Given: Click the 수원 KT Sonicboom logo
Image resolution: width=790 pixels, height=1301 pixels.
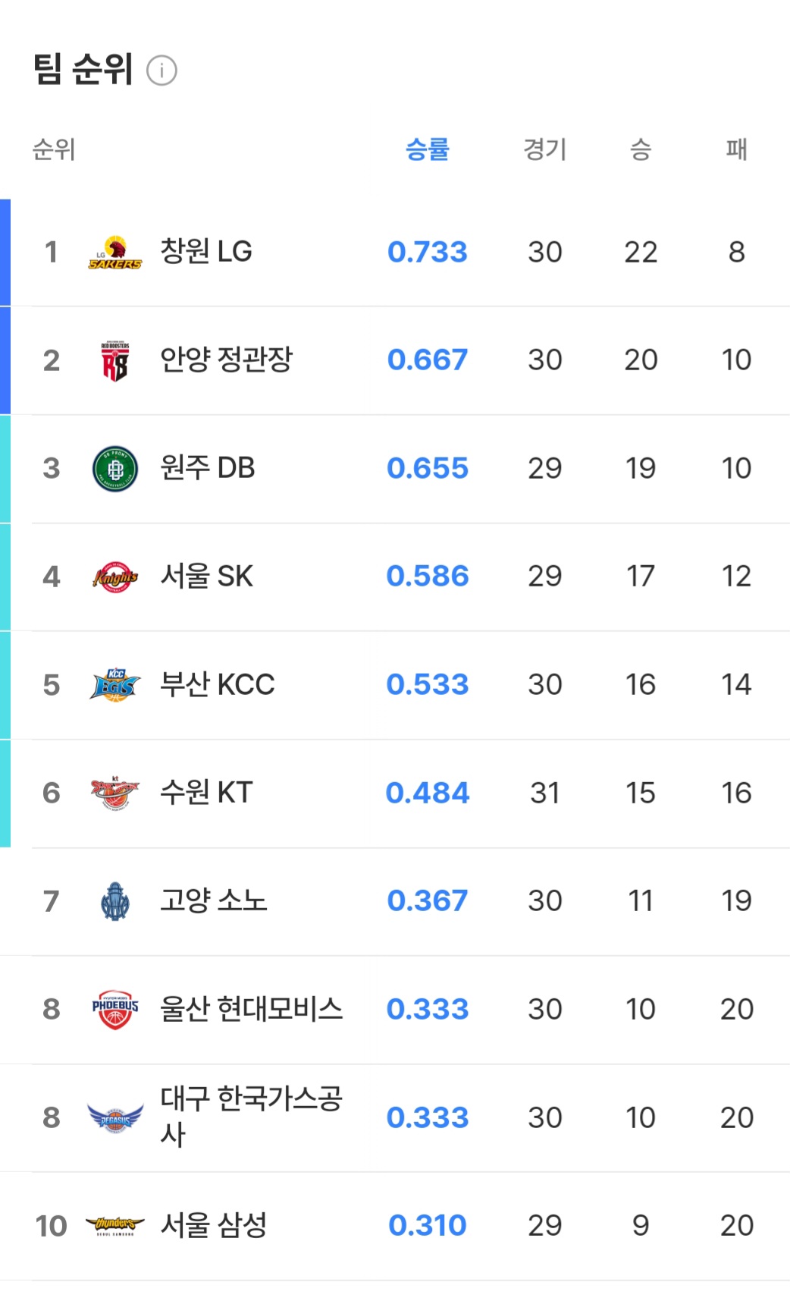Looking at the screenshot, I should point(115,793).
